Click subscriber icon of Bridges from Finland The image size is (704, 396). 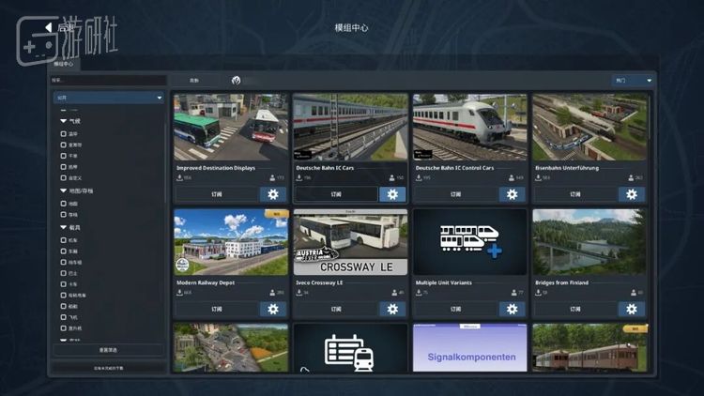coord(634,293)
